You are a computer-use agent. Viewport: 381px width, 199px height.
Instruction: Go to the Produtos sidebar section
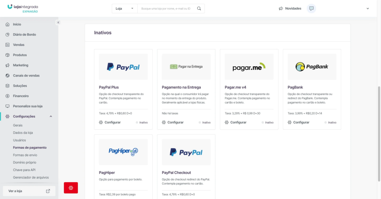19,55
